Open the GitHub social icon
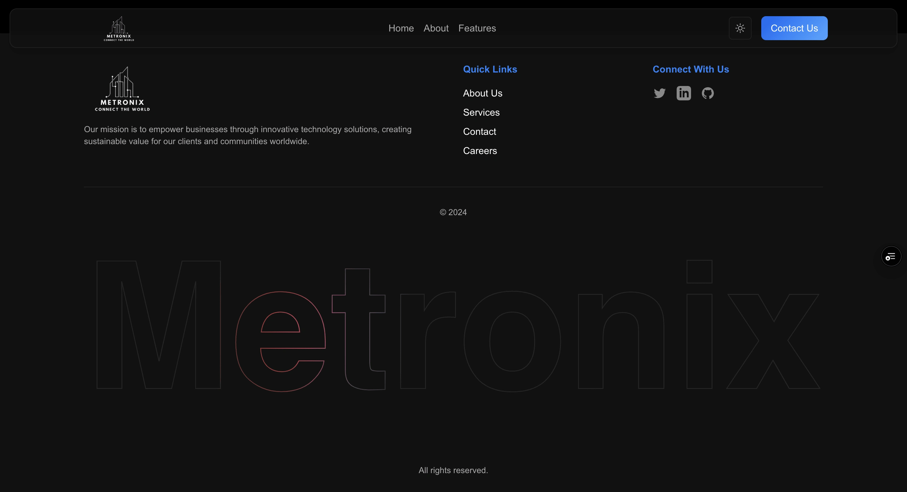The height and width of the screenshot is (492, 907). point(707,93)
